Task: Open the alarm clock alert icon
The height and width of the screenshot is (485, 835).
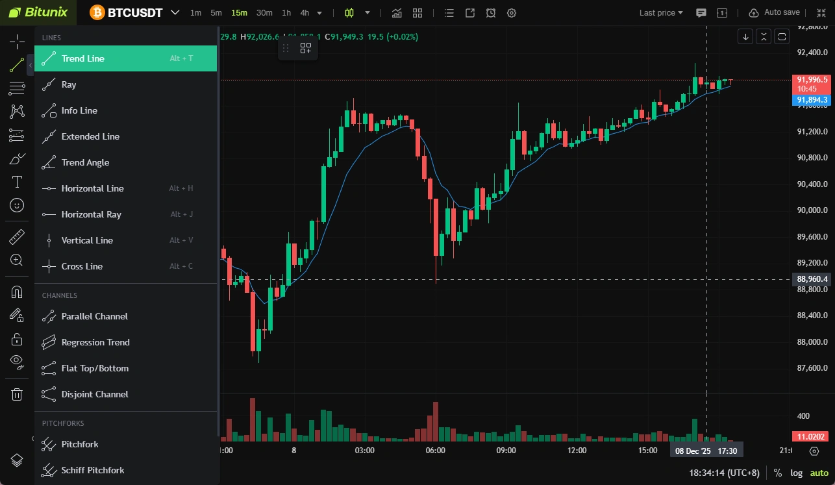Action: pyautogui.click(x=491, y=13)
